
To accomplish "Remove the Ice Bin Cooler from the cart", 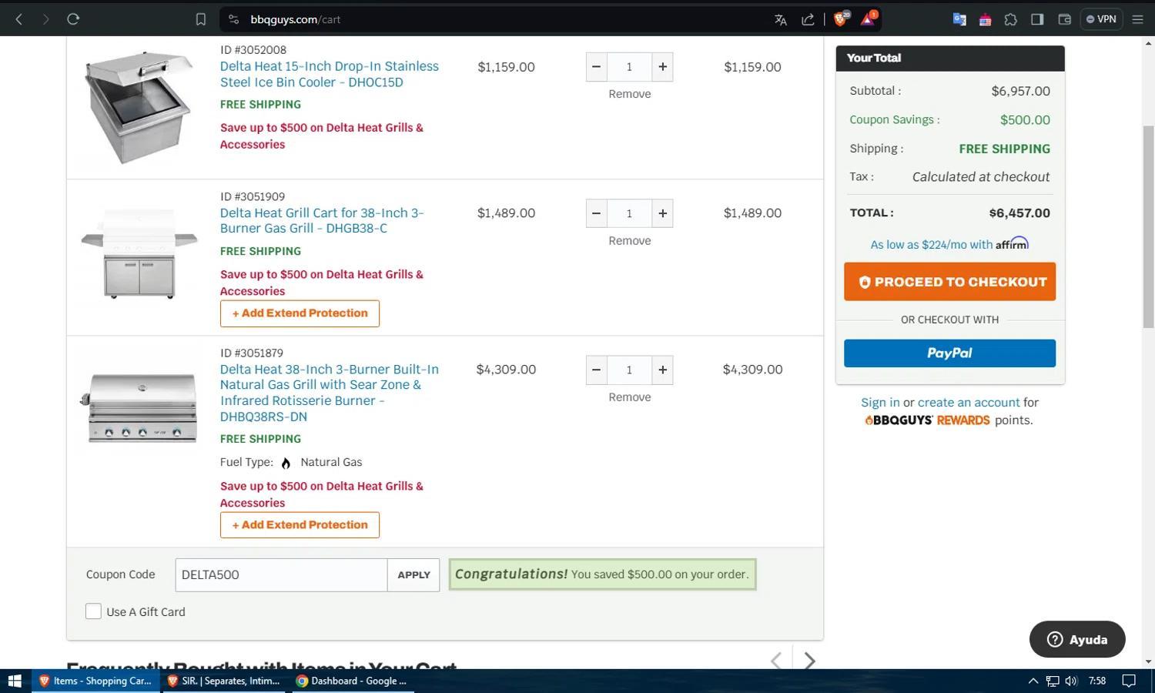I will [x=629, y=94].
